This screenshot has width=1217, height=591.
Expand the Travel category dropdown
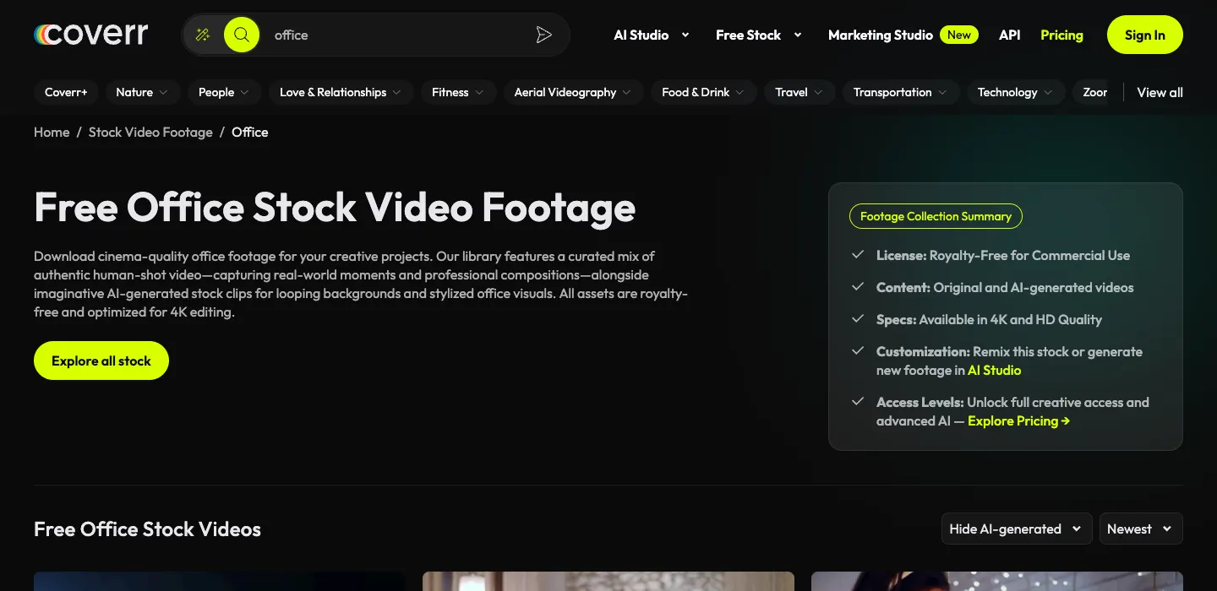click(x=800, y=92)
